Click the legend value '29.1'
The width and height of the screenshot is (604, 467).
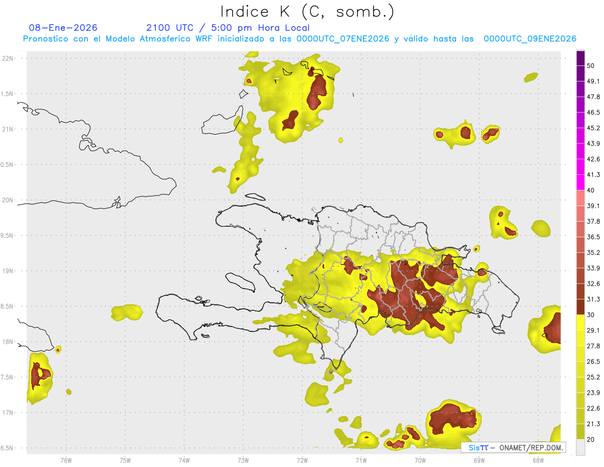click(x=593, y=330)
